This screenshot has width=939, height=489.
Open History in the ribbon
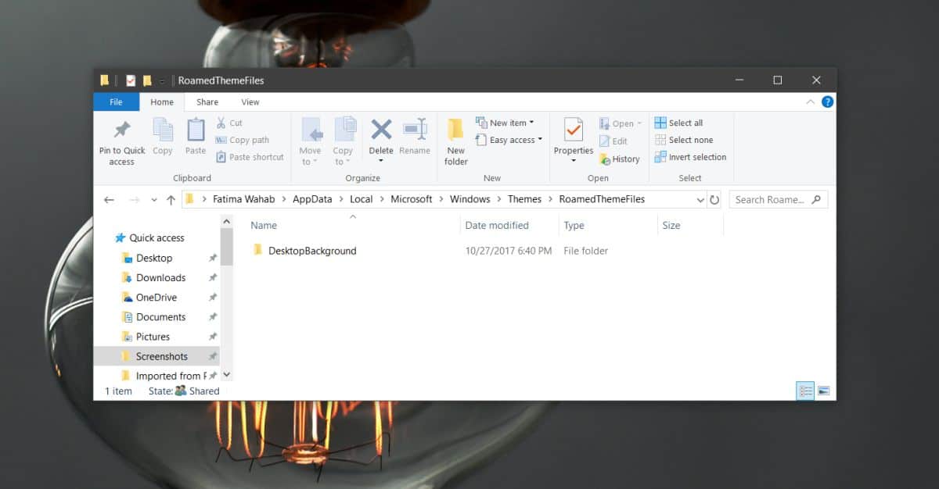pyautogui.click(x=620, y=159)
